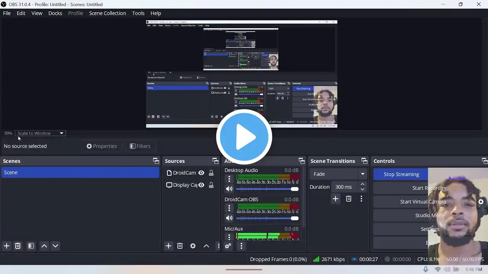This screenshot has width=488, height=274.
Task: Hide the Display Capture source
Action: pos(201,185)
